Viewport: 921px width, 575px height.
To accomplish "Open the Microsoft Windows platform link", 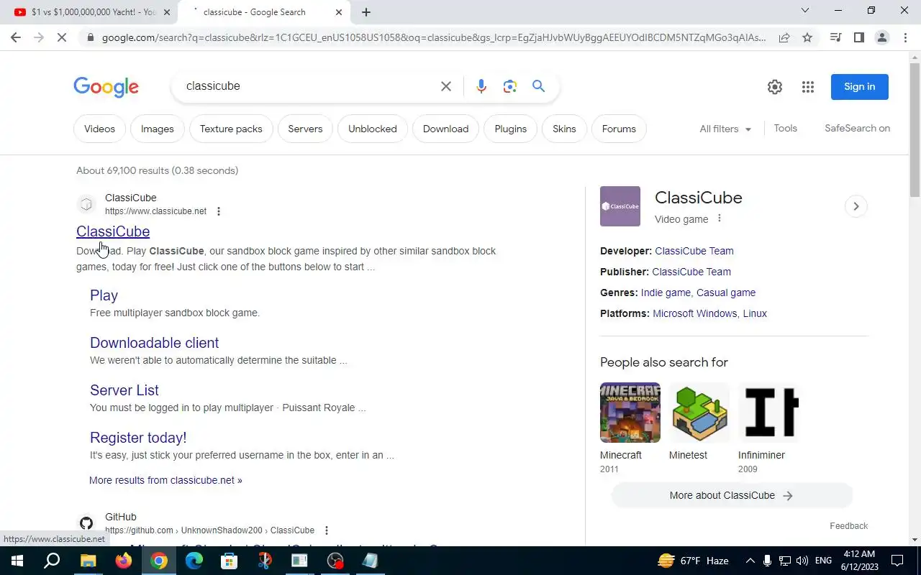I will 695,313.
